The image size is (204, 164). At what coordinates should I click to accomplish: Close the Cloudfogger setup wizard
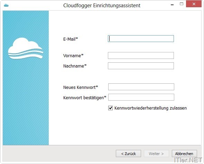(194, 4)
